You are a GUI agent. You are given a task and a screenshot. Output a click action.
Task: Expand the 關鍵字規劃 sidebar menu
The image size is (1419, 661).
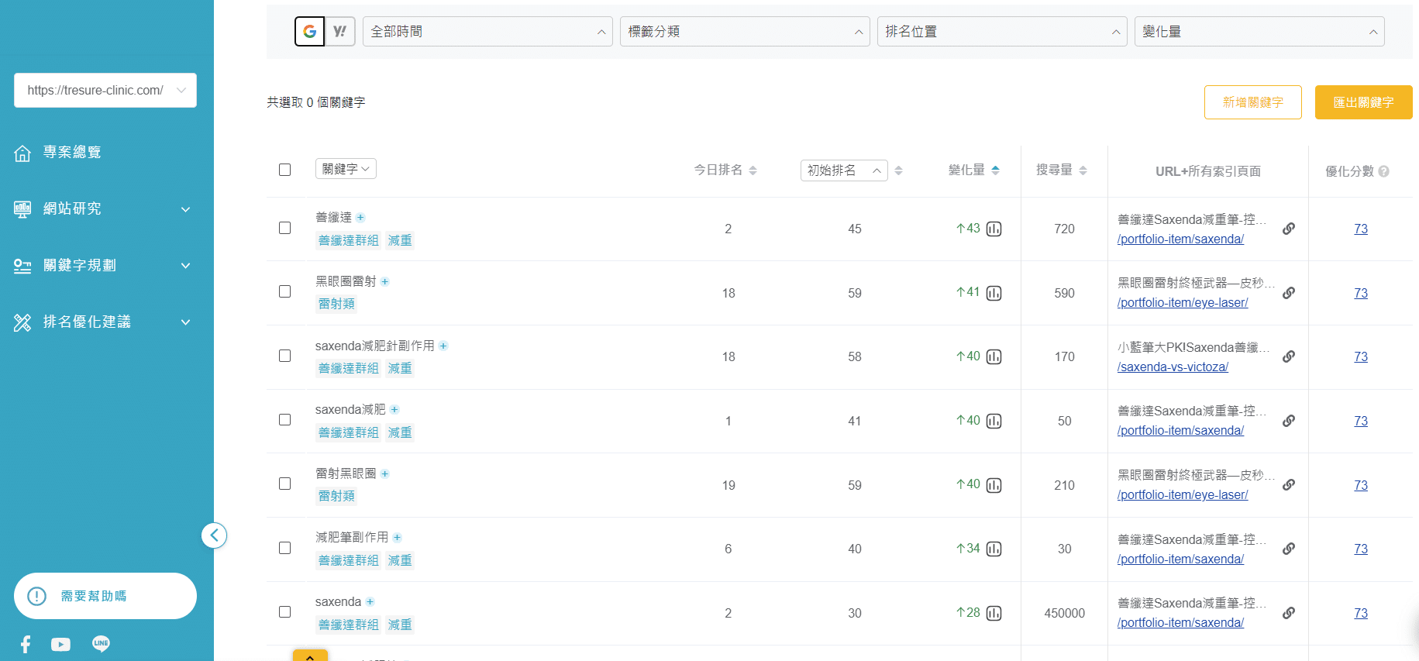pos(102,265)
